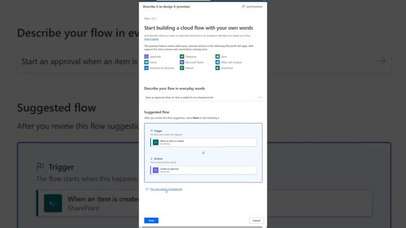
Task: Click the Microsoft Teams icon
Action: pyautogui.click(x=182, y=62)
